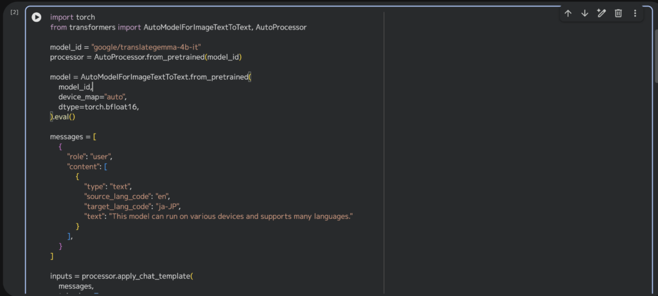The width and height of the screenshot is (658, 296).
Task: Click the [2] execution count label
Action: click(14, 13)
